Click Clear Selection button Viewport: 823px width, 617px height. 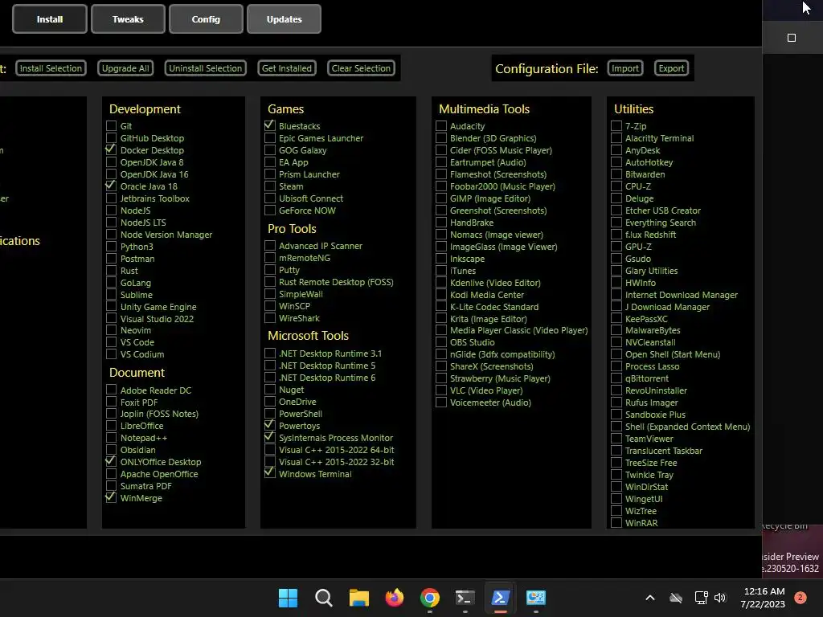point(361,68)
